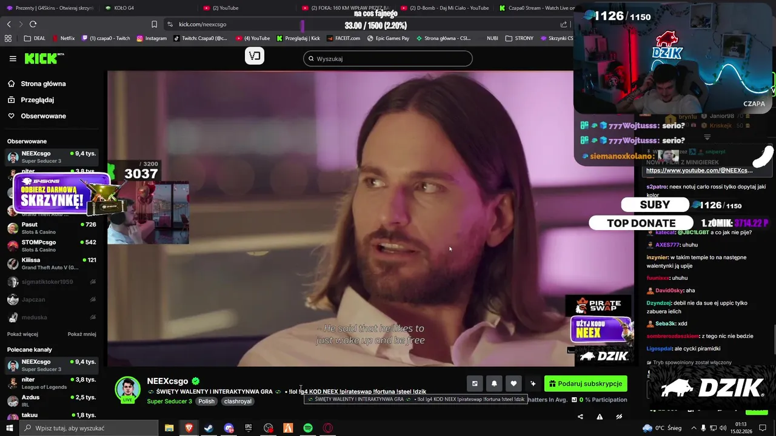Image resolution: width=776 pixels, height=436 pixels.
Task: Open the Kiiissa channel in the followed list
Action: (x=52, y=263)
